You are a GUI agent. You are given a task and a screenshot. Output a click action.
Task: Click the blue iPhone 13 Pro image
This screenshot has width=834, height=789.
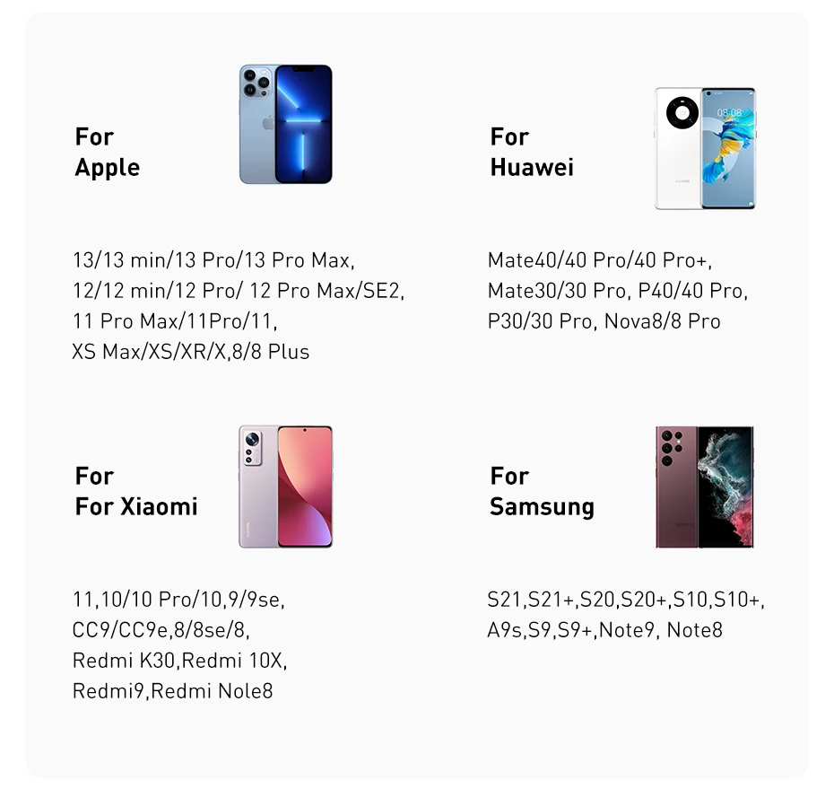tap(286, 124)
